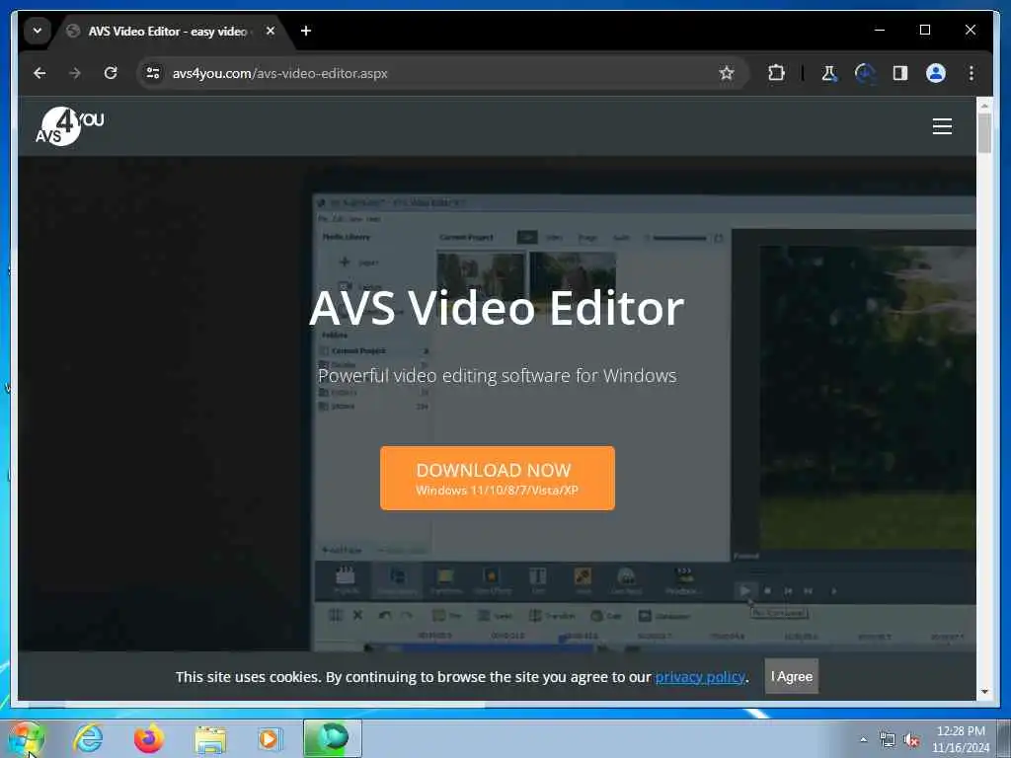Launch Firefox from the taskbar
This screenshot has width=1011, height=758.
[x=148, y=738]
